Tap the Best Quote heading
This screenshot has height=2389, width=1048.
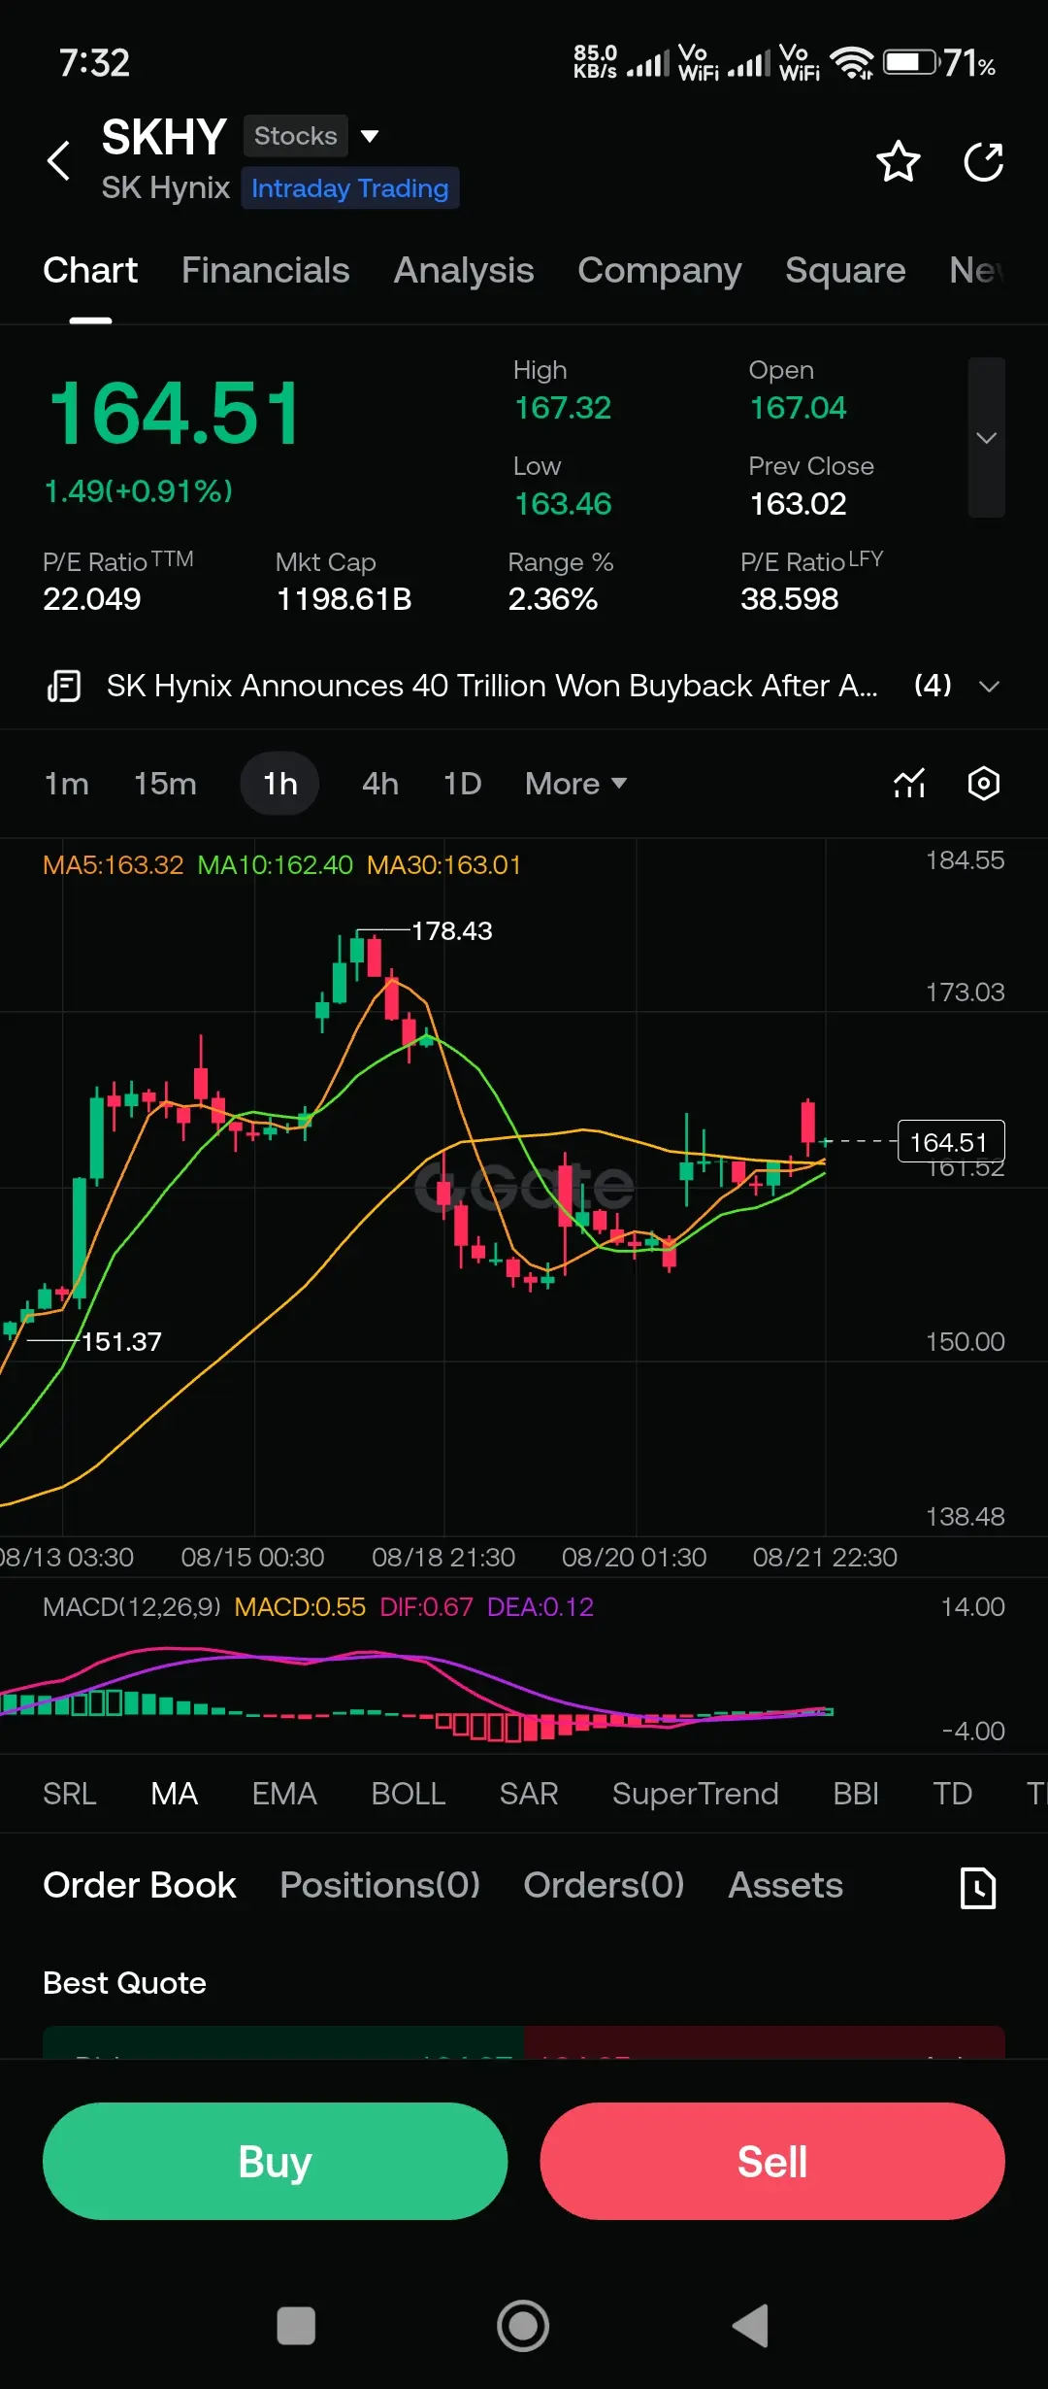[124, 1982]
